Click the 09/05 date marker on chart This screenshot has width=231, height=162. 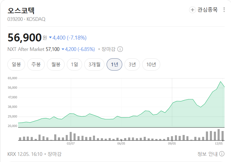pyautogui.click(x=172, y=143)
